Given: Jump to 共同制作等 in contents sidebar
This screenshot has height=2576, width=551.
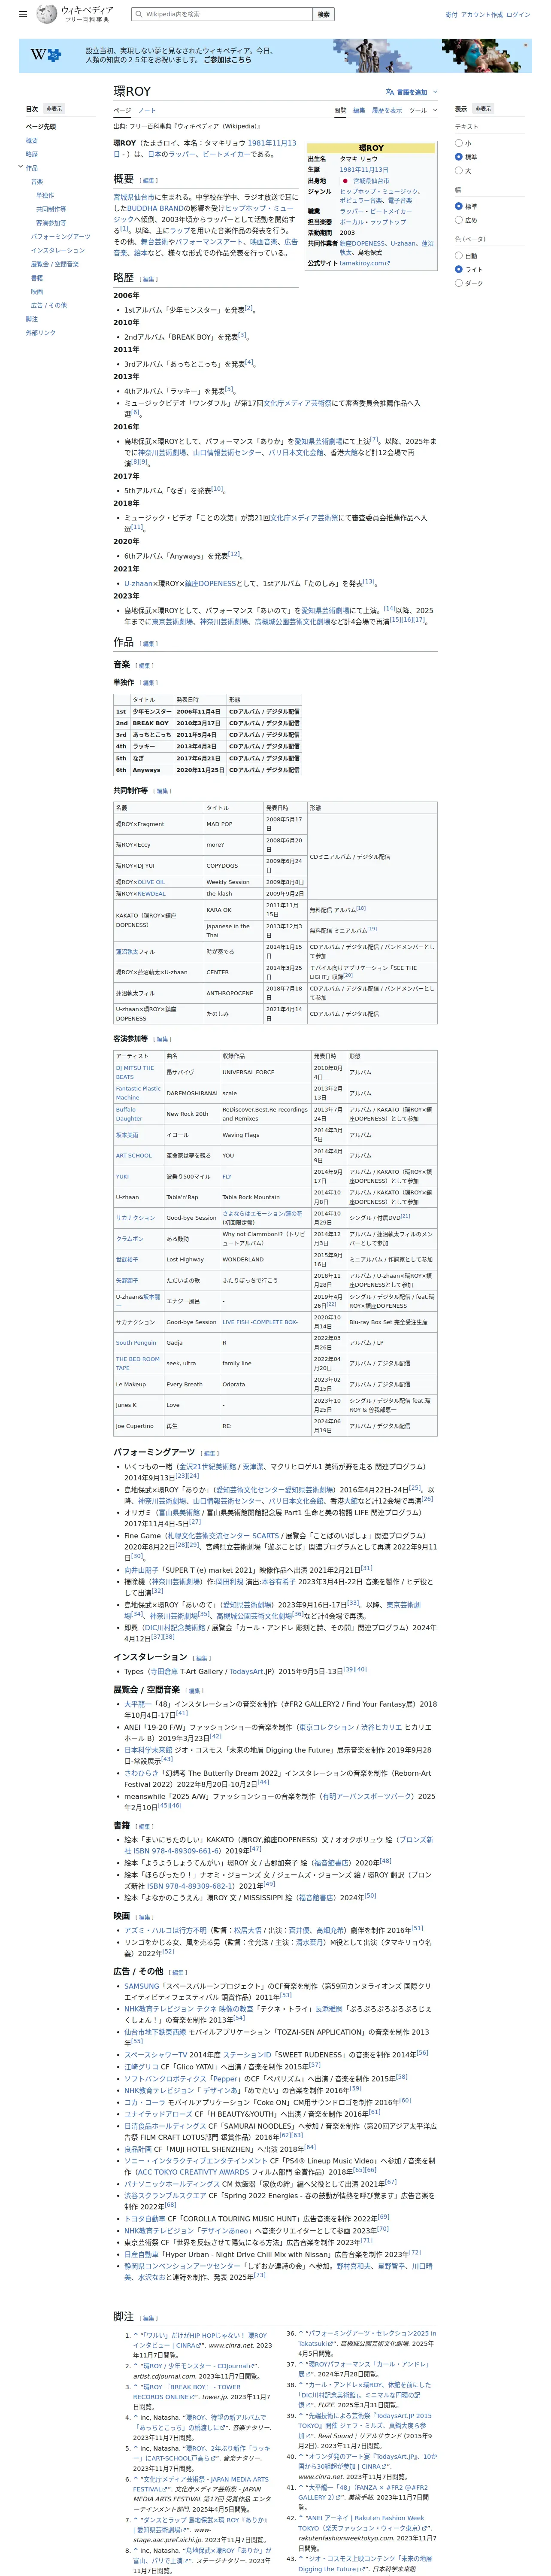Looking at the screenshot, I should coord(51,209).
